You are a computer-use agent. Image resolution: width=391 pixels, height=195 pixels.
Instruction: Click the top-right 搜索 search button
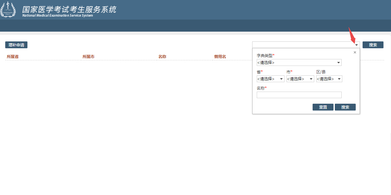(x=373, y=44)
